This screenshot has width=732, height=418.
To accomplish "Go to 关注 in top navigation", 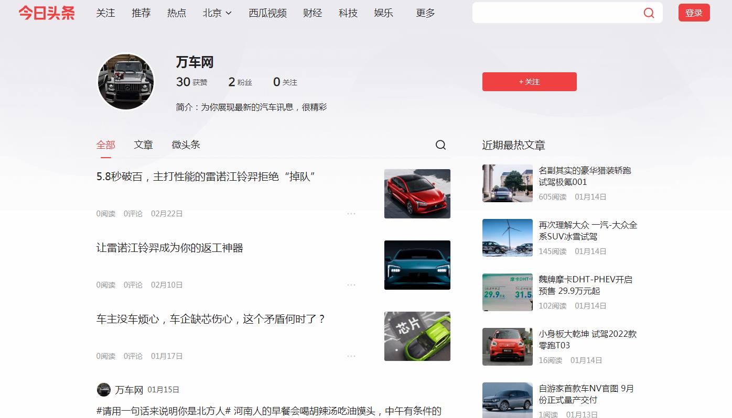I will tap(105, 13).
